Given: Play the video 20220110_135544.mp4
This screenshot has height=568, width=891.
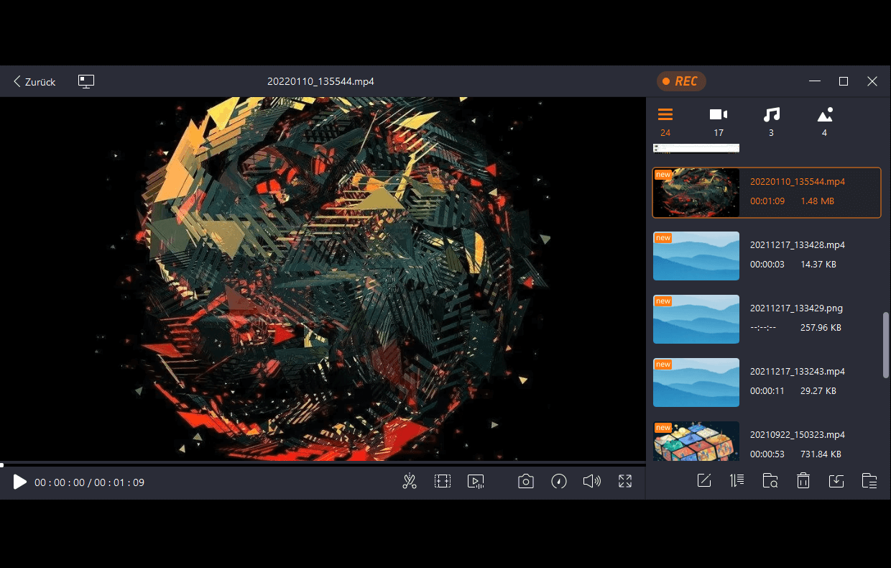Looking at the screenshot, I should (x=19, y=482).
